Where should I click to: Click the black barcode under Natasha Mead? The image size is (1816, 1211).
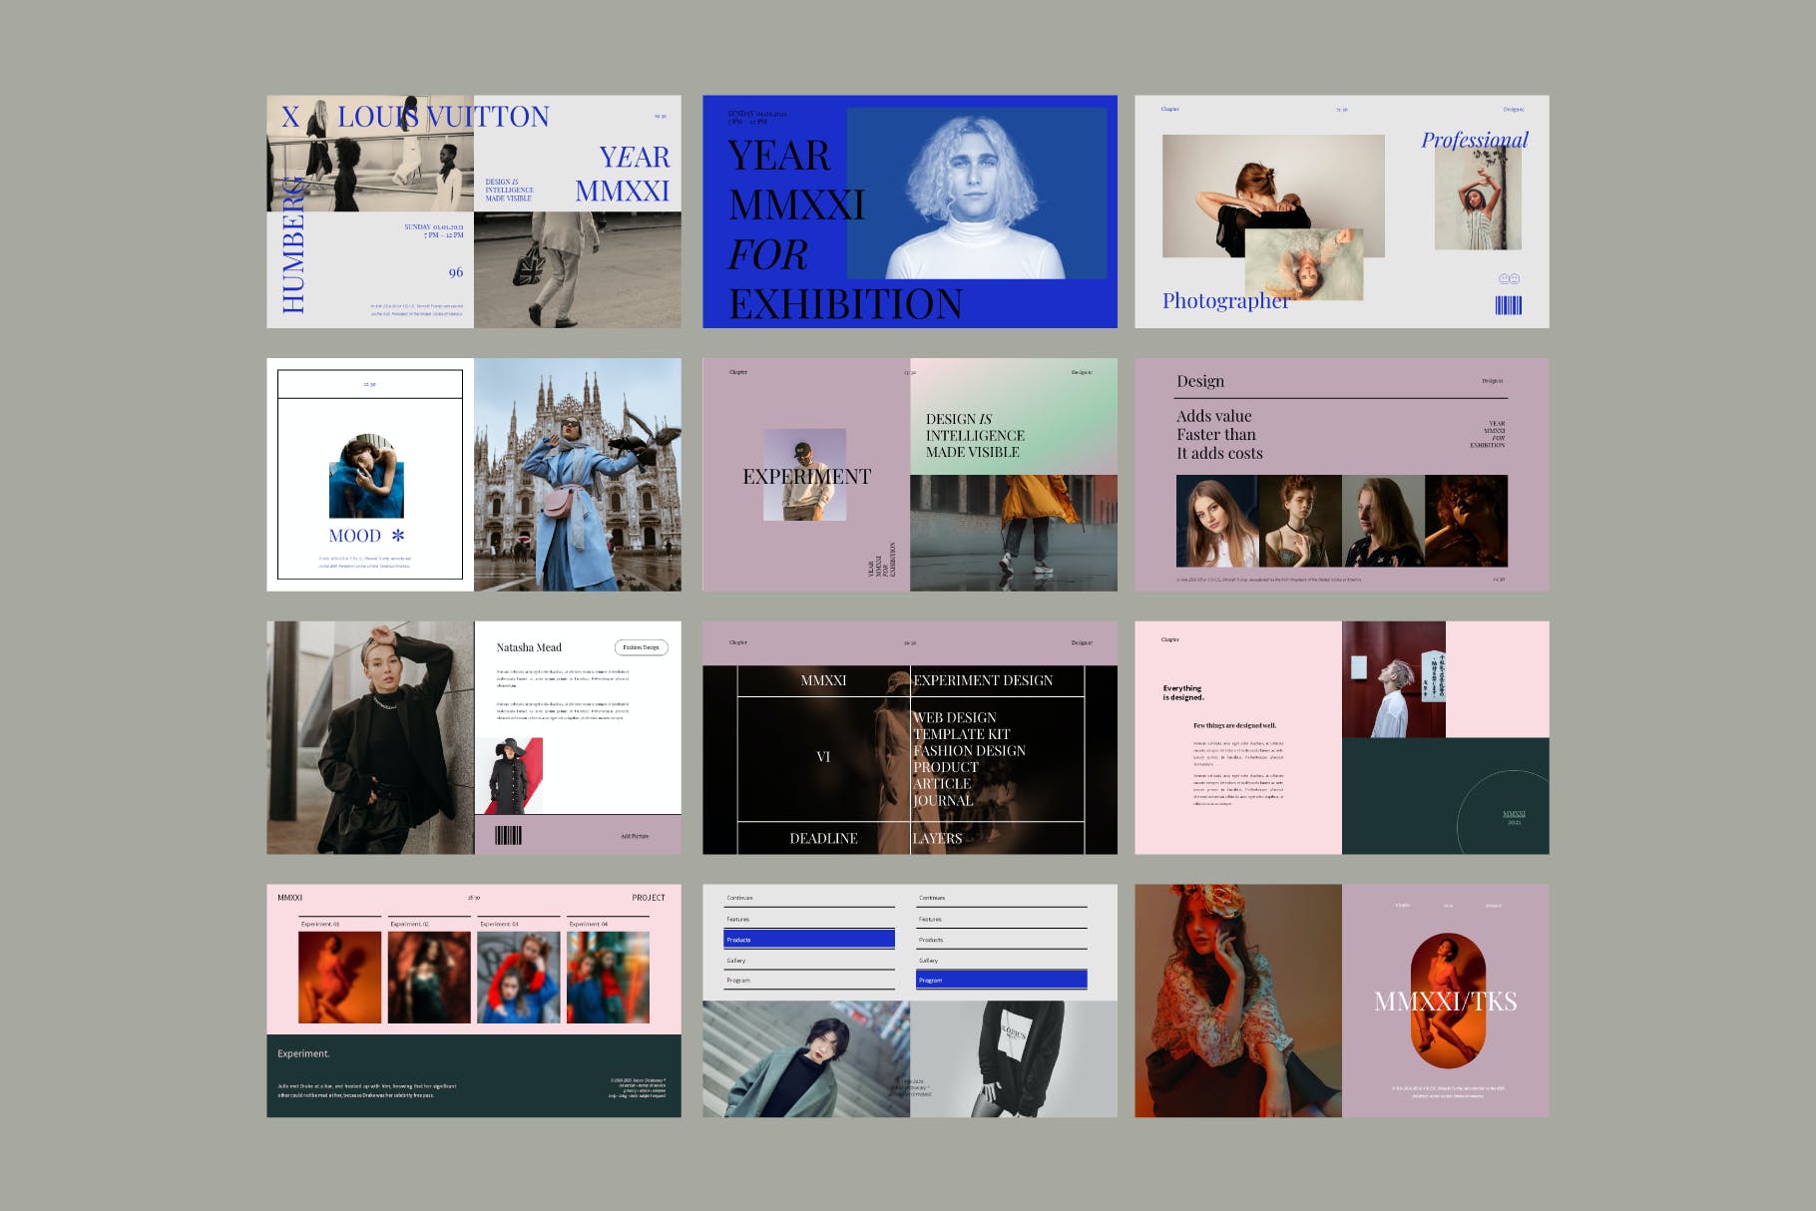[508, 835]
